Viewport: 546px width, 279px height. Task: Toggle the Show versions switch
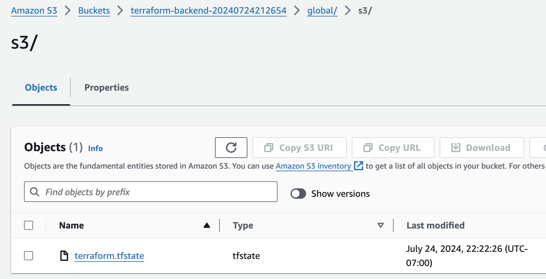click(x=298, y=194)
